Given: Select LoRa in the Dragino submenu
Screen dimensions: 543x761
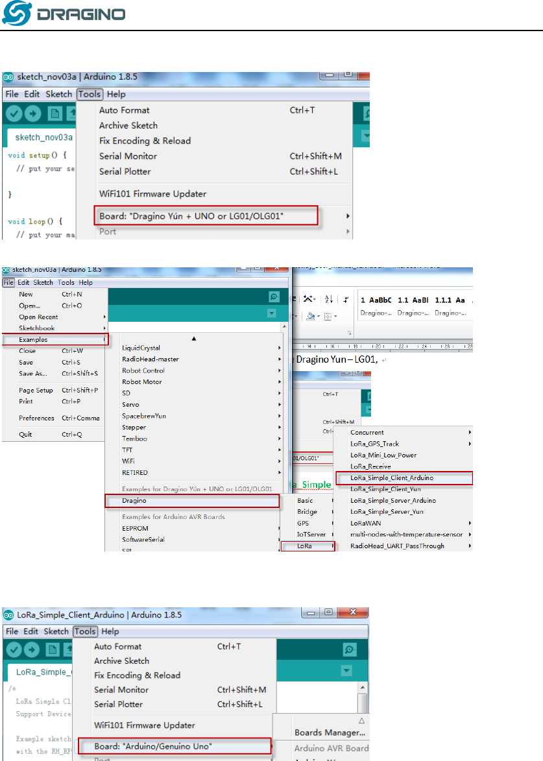Looking at the screenshot, I should point(308,546).
